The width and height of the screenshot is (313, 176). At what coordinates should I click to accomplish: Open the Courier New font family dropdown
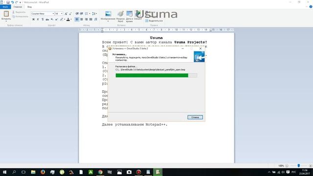pos(53,14)
